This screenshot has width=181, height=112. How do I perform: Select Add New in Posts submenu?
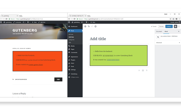click(71, 37)
